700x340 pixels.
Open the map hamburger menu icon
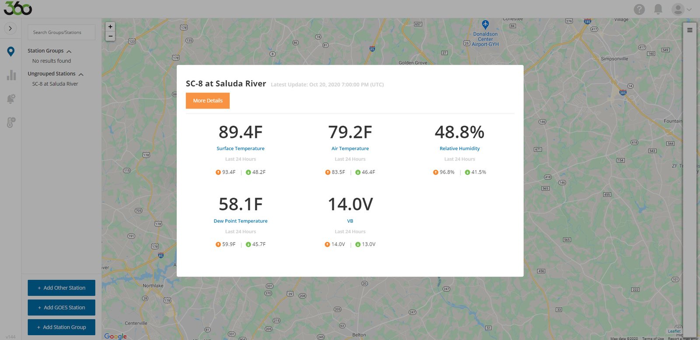point(690,30)
